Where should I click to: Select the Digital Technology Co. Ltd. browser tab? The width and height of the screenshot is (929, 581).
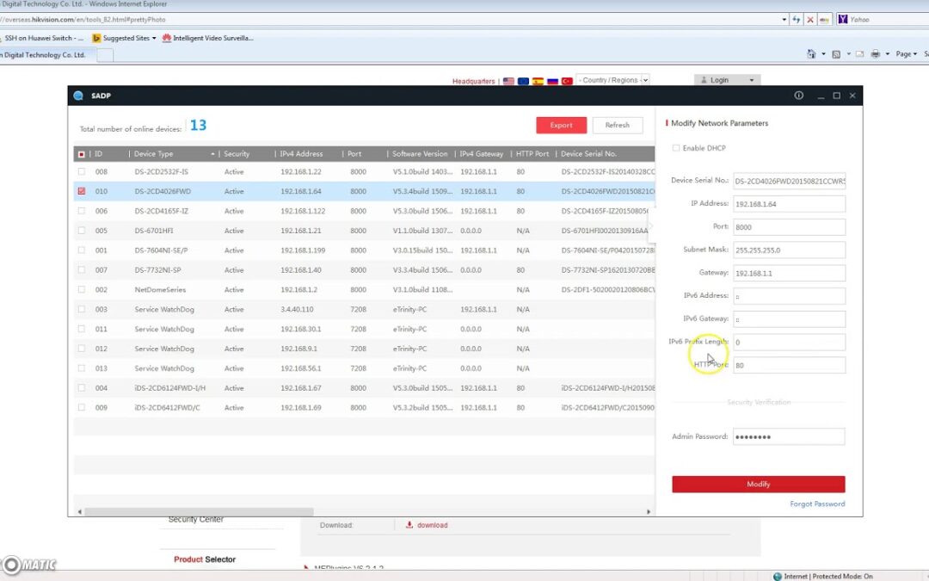[x=46, y=55]
